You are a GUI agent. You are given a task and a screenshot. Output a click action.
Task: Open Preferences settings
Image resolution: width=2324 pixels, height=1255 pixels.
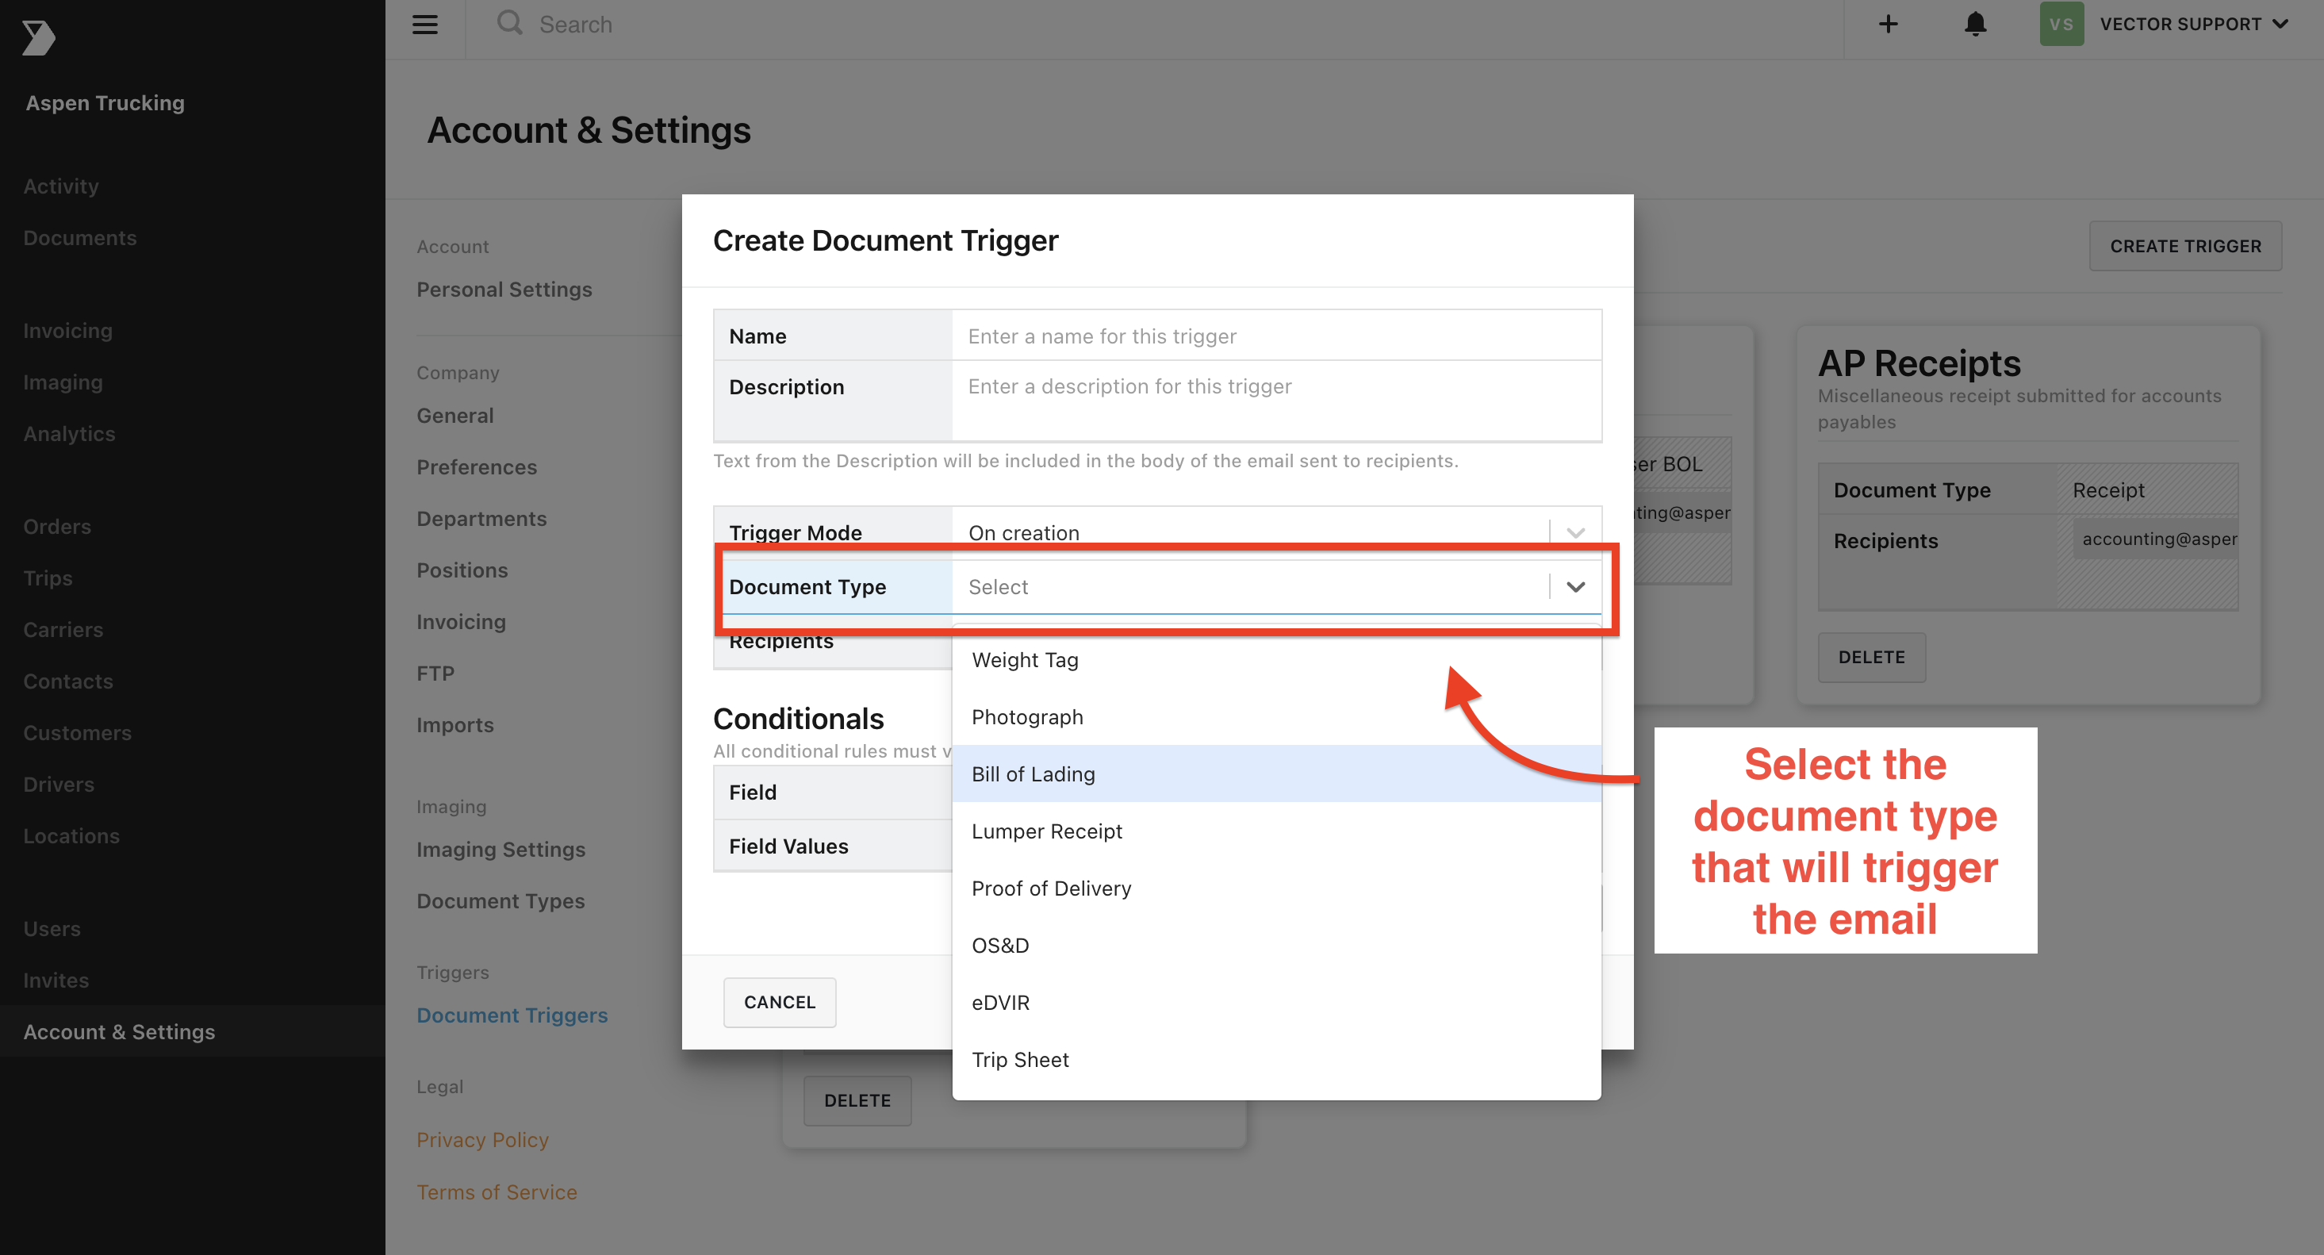pyautogui.click(x=477, y=466)
